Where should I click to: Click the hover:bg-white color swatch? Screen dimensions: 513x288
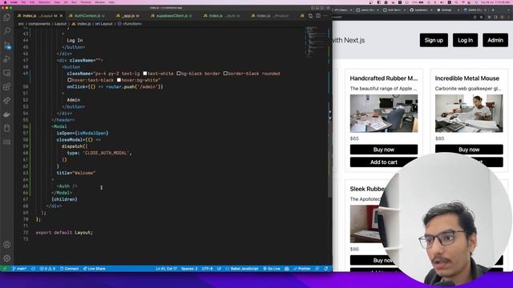(x=119, y=80)
